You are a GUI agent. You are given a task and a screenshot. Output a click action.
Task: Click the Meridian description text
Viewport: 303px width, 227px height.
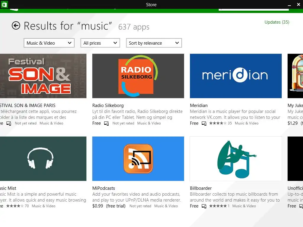pos(235,114)
